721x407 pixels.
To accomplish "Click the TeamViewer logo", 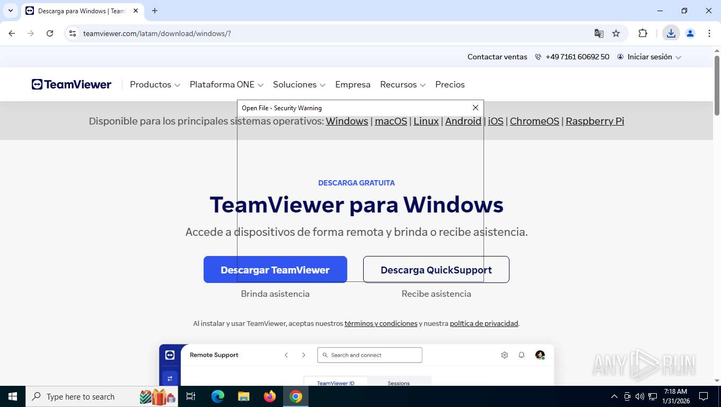I will pos(72,84).
